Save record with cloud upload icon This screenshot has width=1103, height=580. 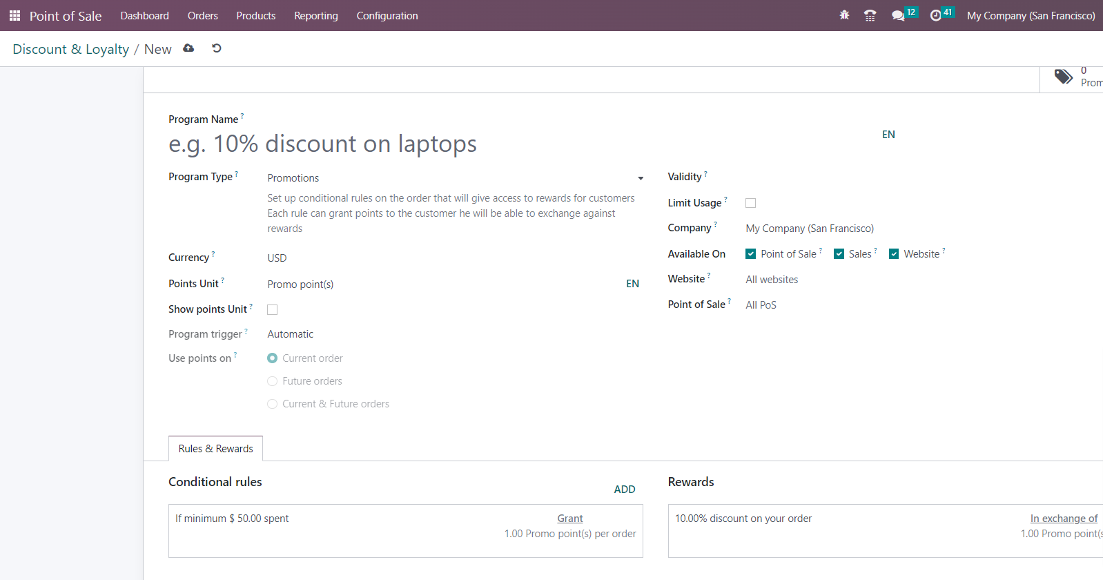[188, 48]
